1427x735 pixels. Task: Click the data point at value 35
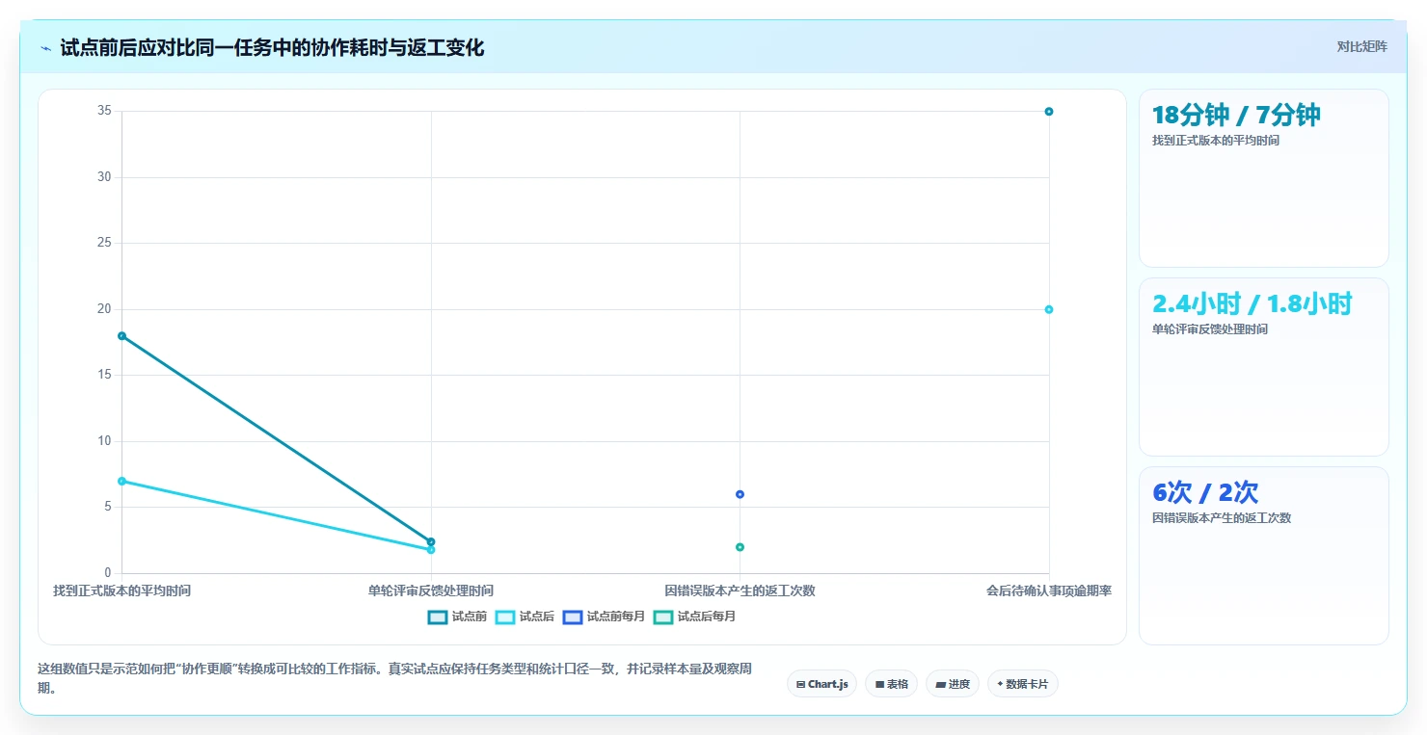1049,112
